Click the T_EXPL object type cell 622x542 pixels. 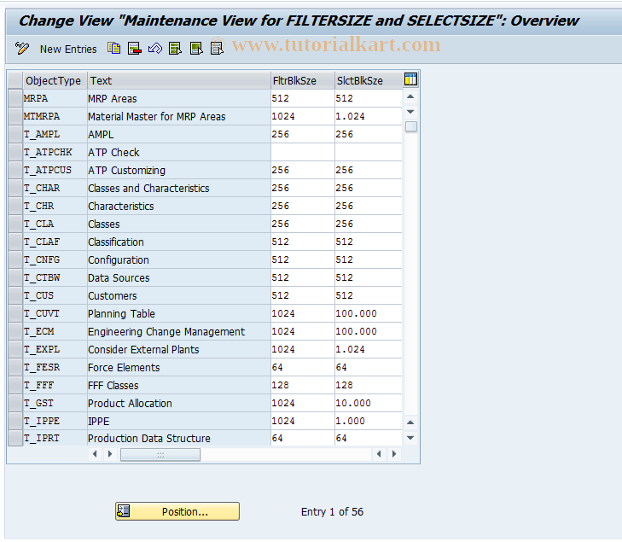tap(55, 349)
